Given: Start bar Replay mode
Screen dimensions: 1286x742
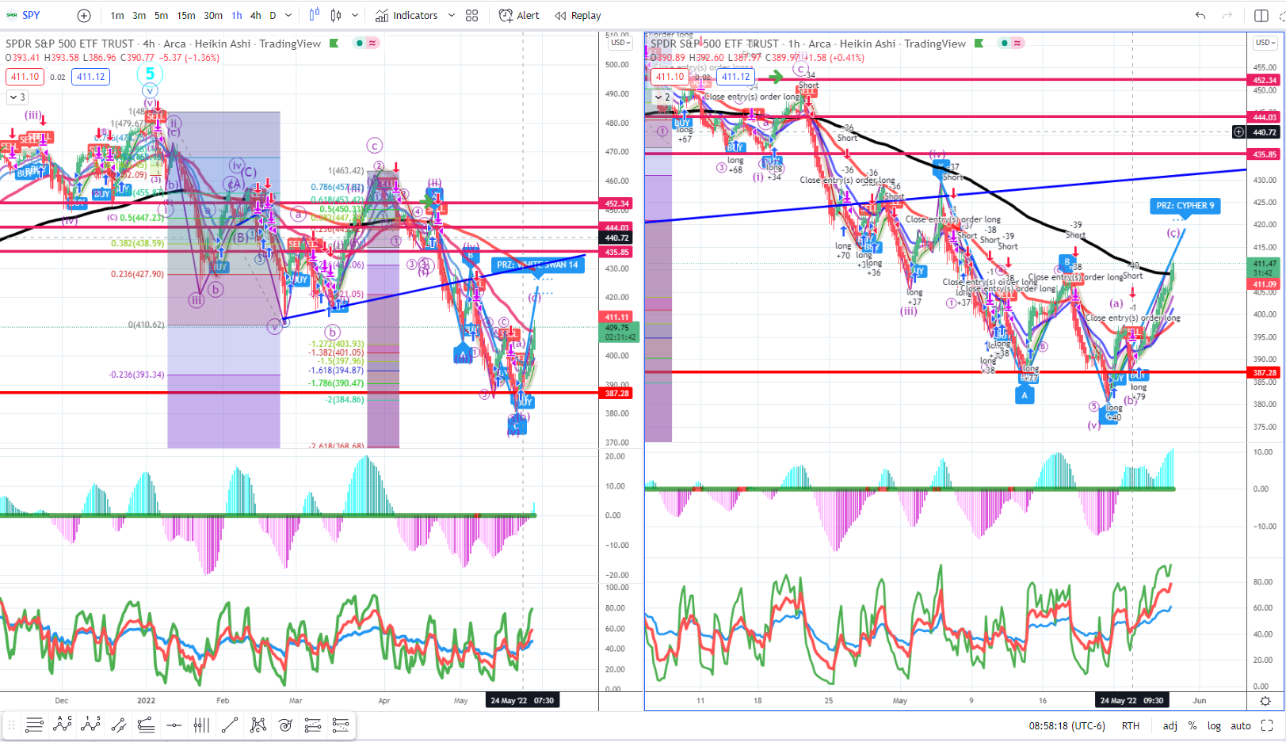Looking at the screenshot, I should [x=578, y=15].
